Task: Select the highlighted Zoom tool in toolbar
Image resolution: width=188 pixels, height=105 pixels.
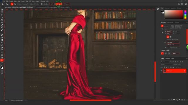Action: tap(2, 60)
